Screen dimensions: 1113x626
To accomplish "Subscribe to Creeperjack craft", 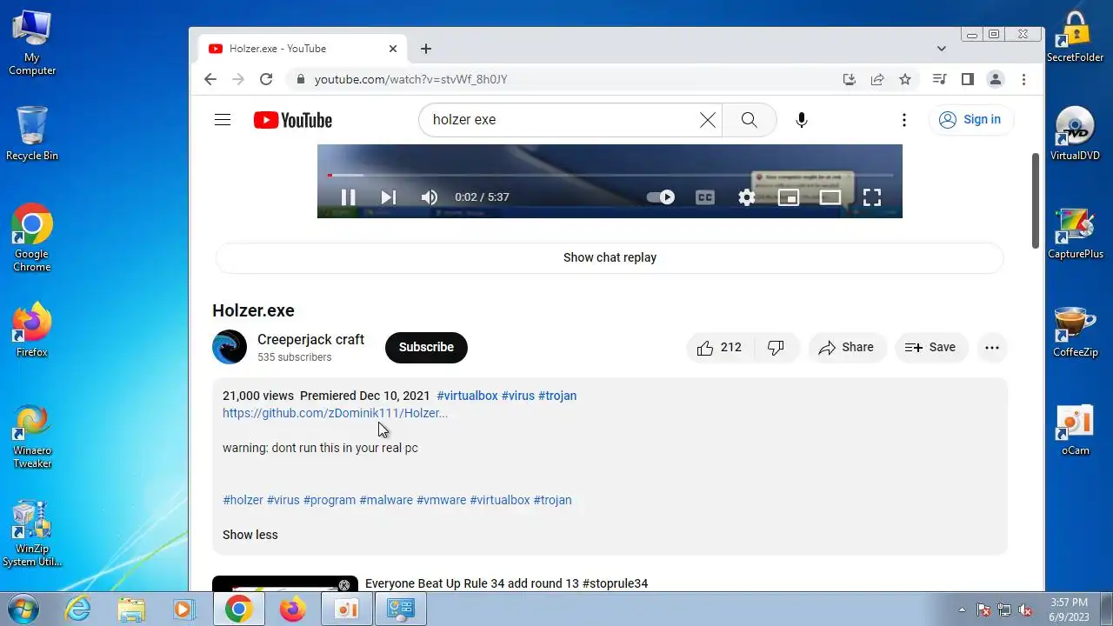I will tap(426, 347).
